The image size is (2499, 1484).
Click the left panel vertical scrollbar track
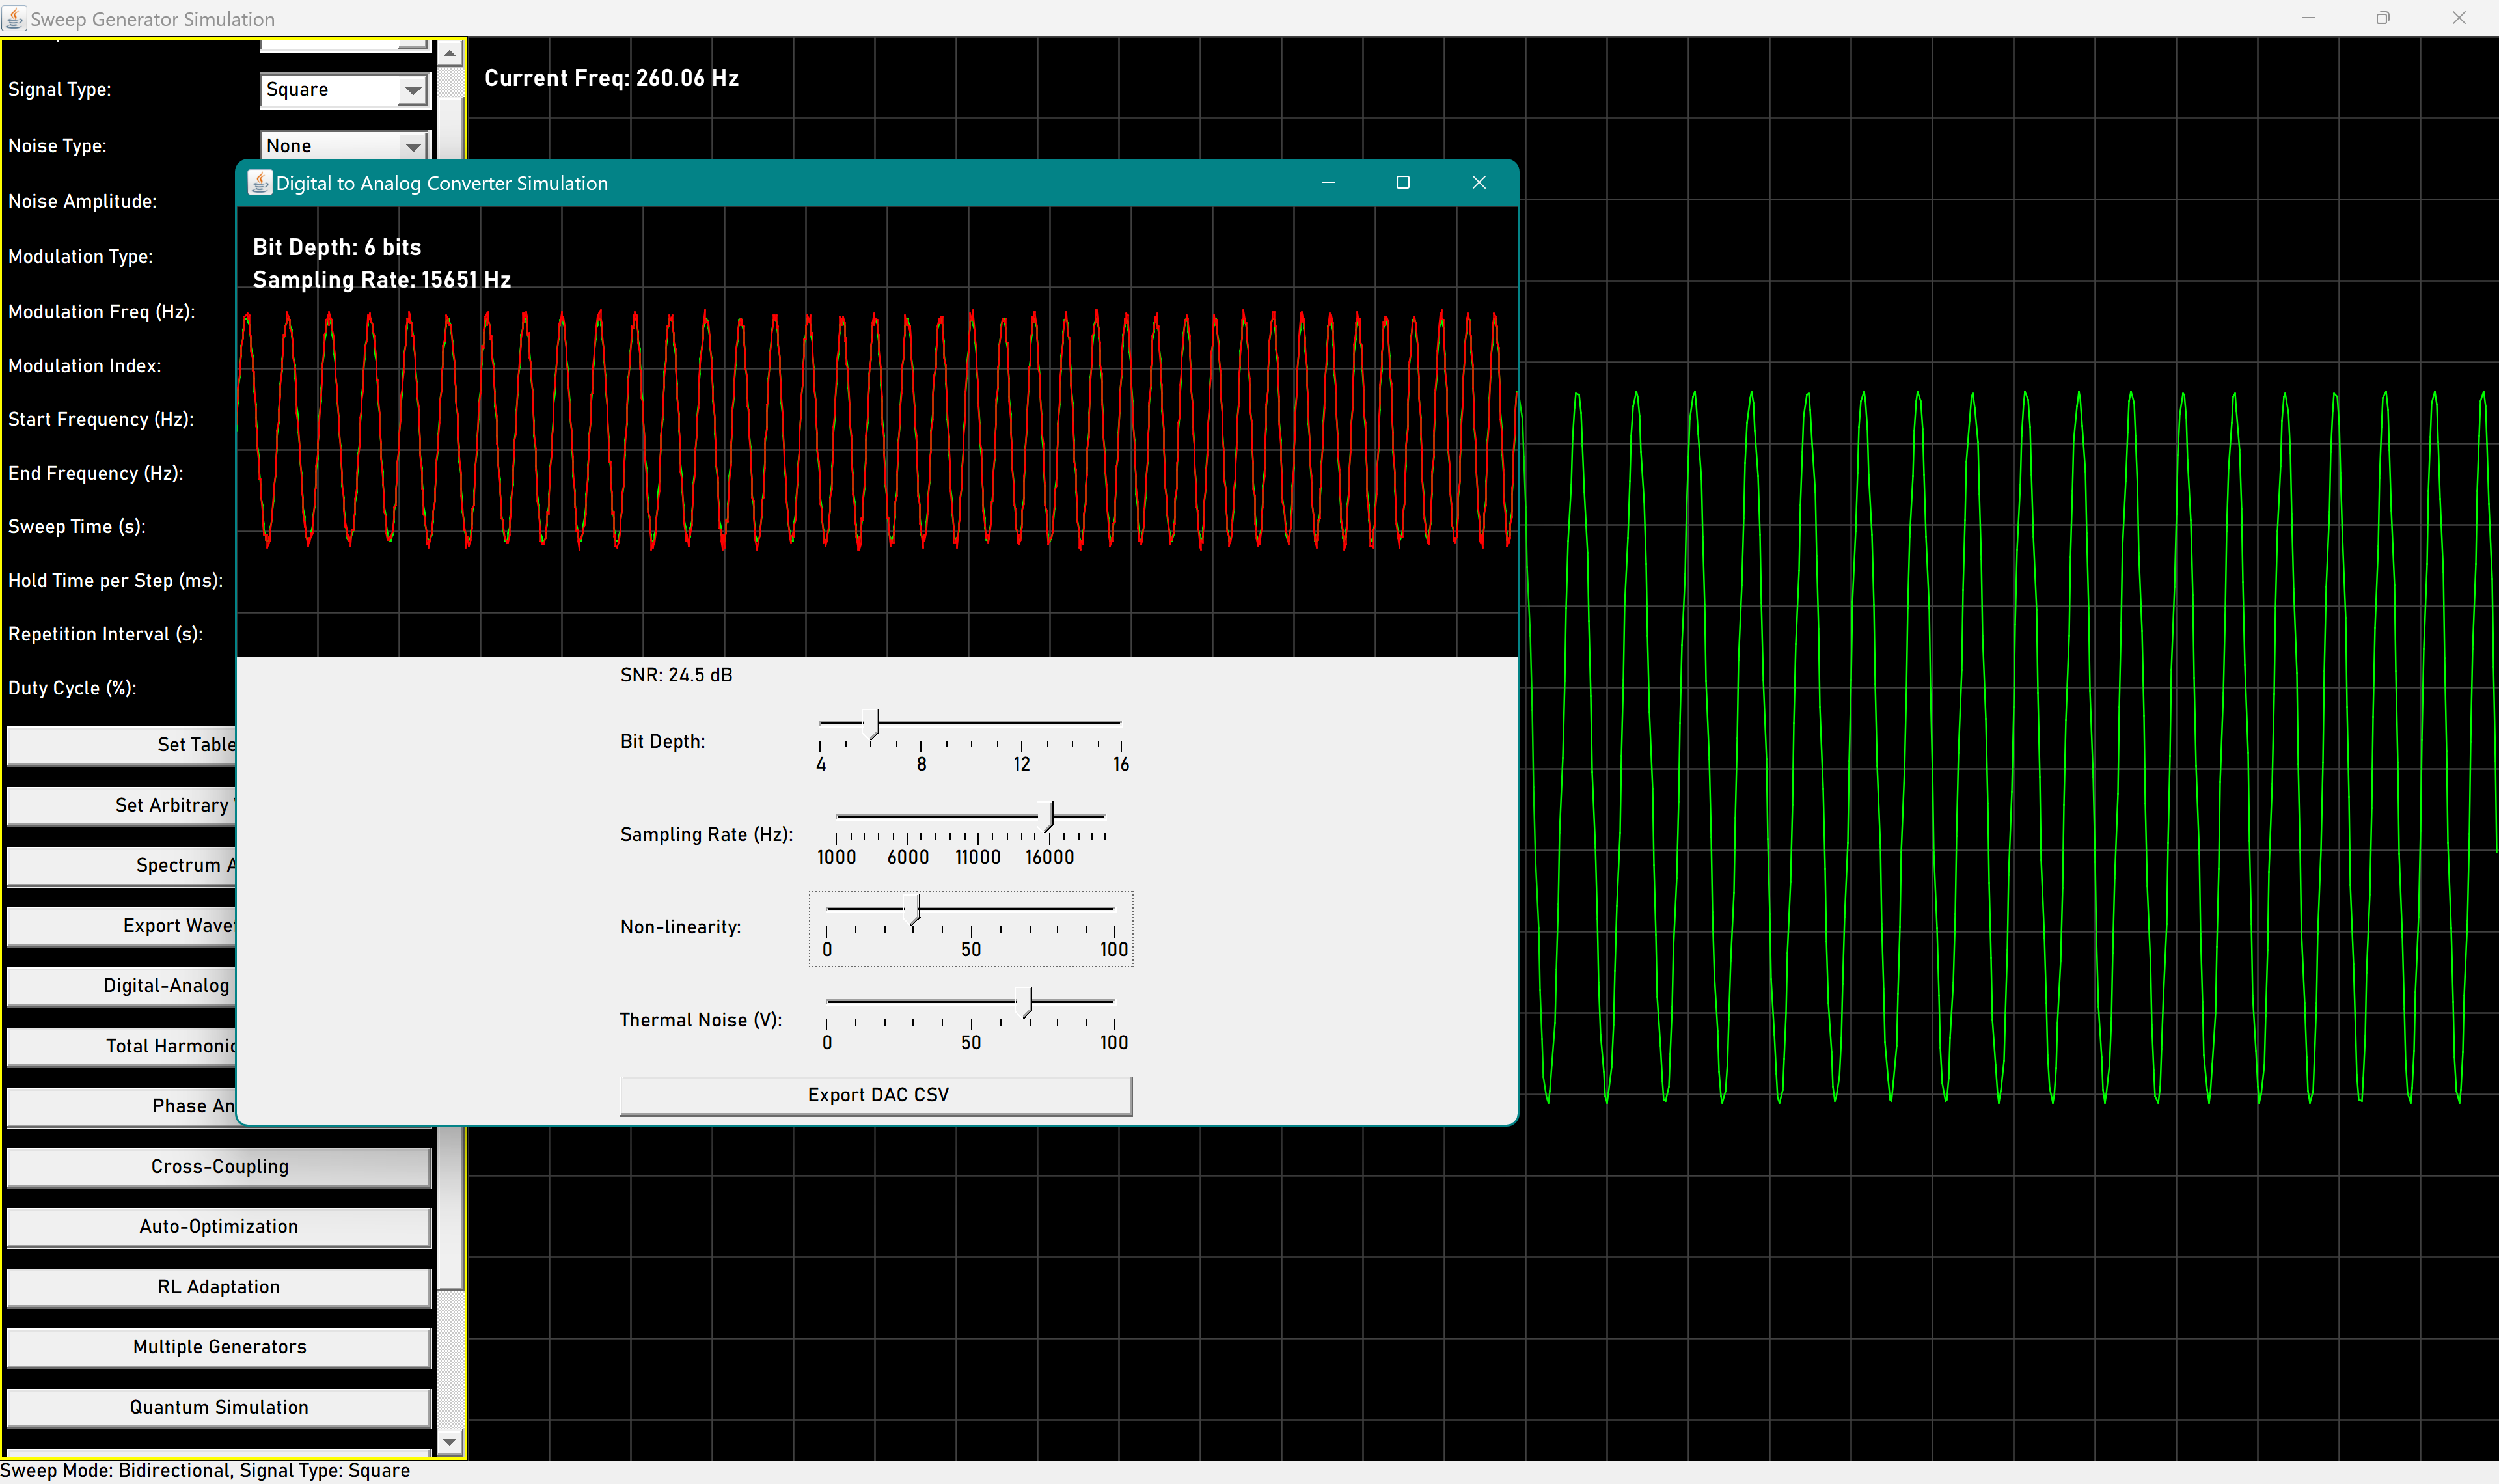point(451,1360)
